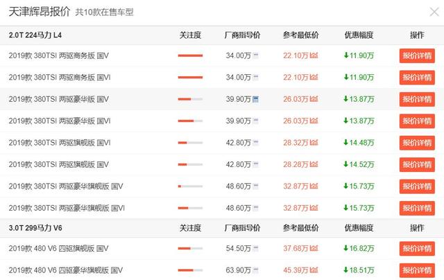Open calculator icon beside 34.00万 for 两驱商务版 国V
Image resolution: width=444 pixels, height=280 pixels.
pos(255,55)
